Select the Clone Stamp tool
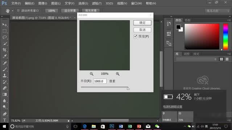This screenshot has width=232, height=130. [x=5, y=75]
